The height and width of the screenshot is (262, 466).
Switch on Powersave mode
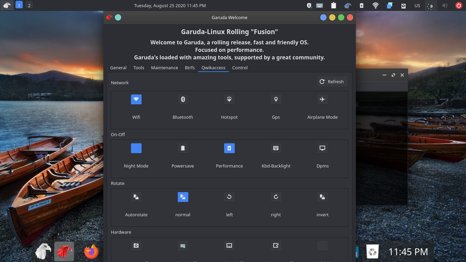tap(183, 148)
